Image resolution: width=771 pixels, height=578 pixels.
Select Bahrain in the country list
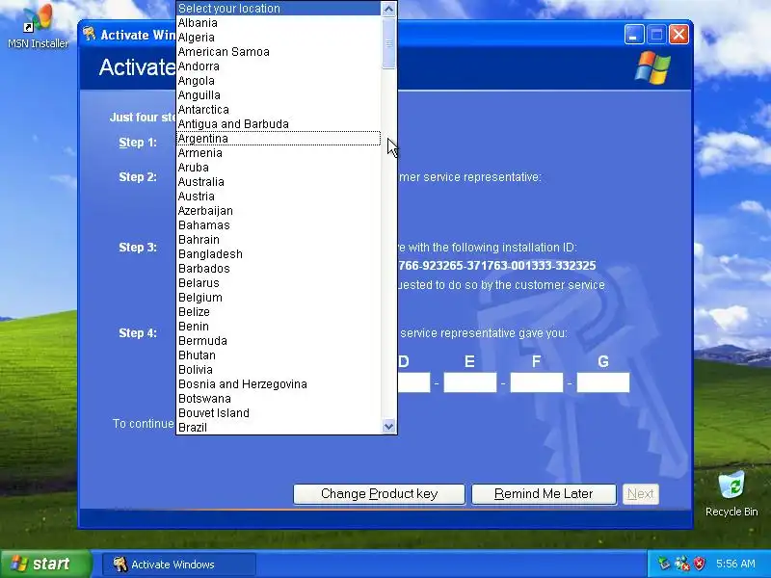pyautogui.click(x=279, y=239)
